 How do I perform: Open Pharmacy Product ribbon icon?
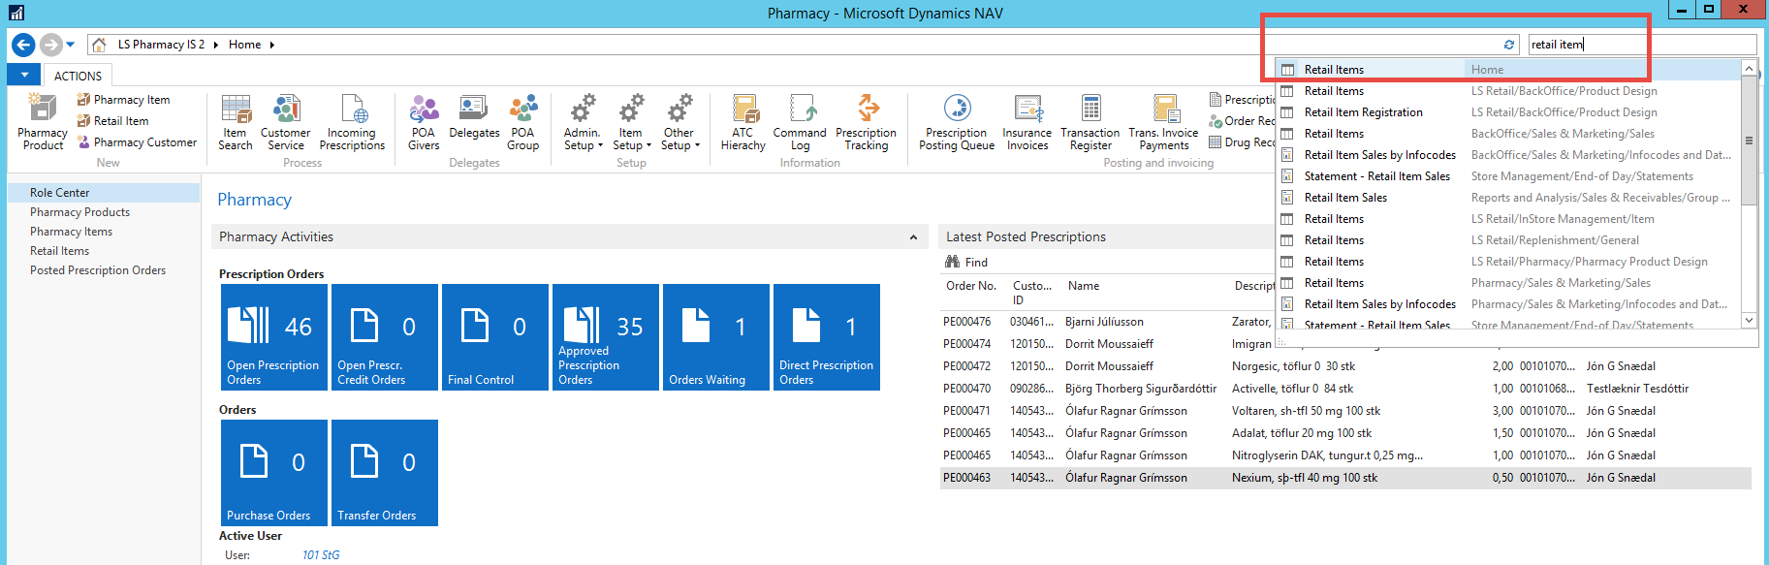point(43,122)
